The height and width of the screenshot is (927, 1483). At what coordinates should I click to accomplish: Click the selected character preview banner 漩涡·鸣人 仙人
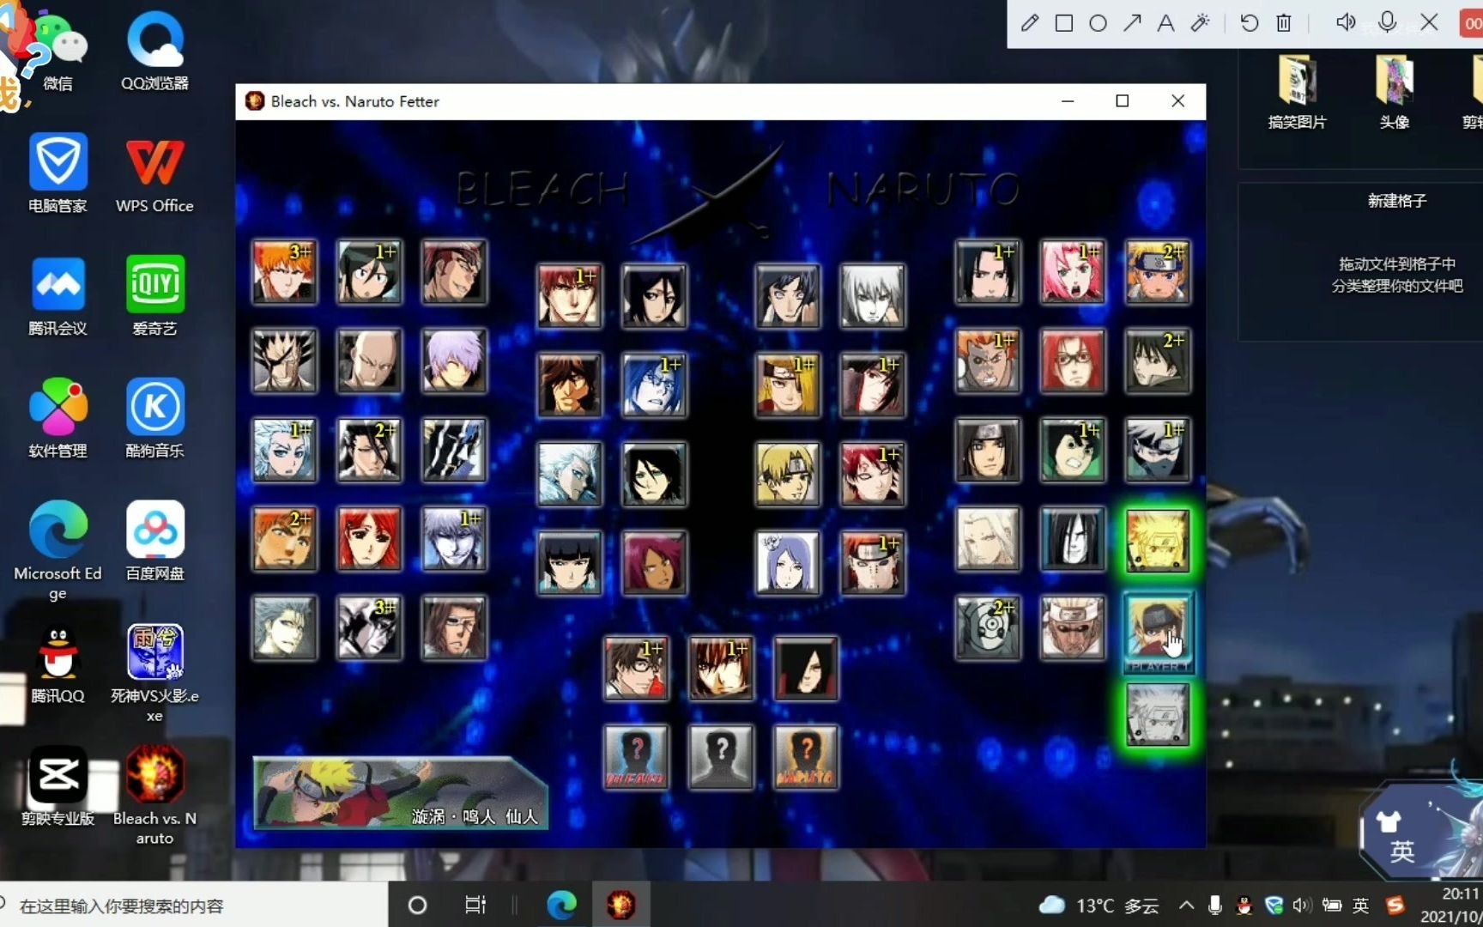pyautogui.click(x=400, y=794)
